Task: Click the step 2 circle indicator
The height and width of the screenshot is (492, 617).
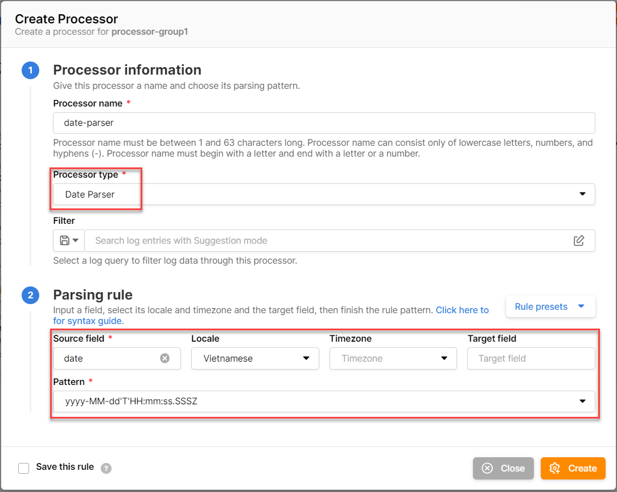Action: click(31, 295)
